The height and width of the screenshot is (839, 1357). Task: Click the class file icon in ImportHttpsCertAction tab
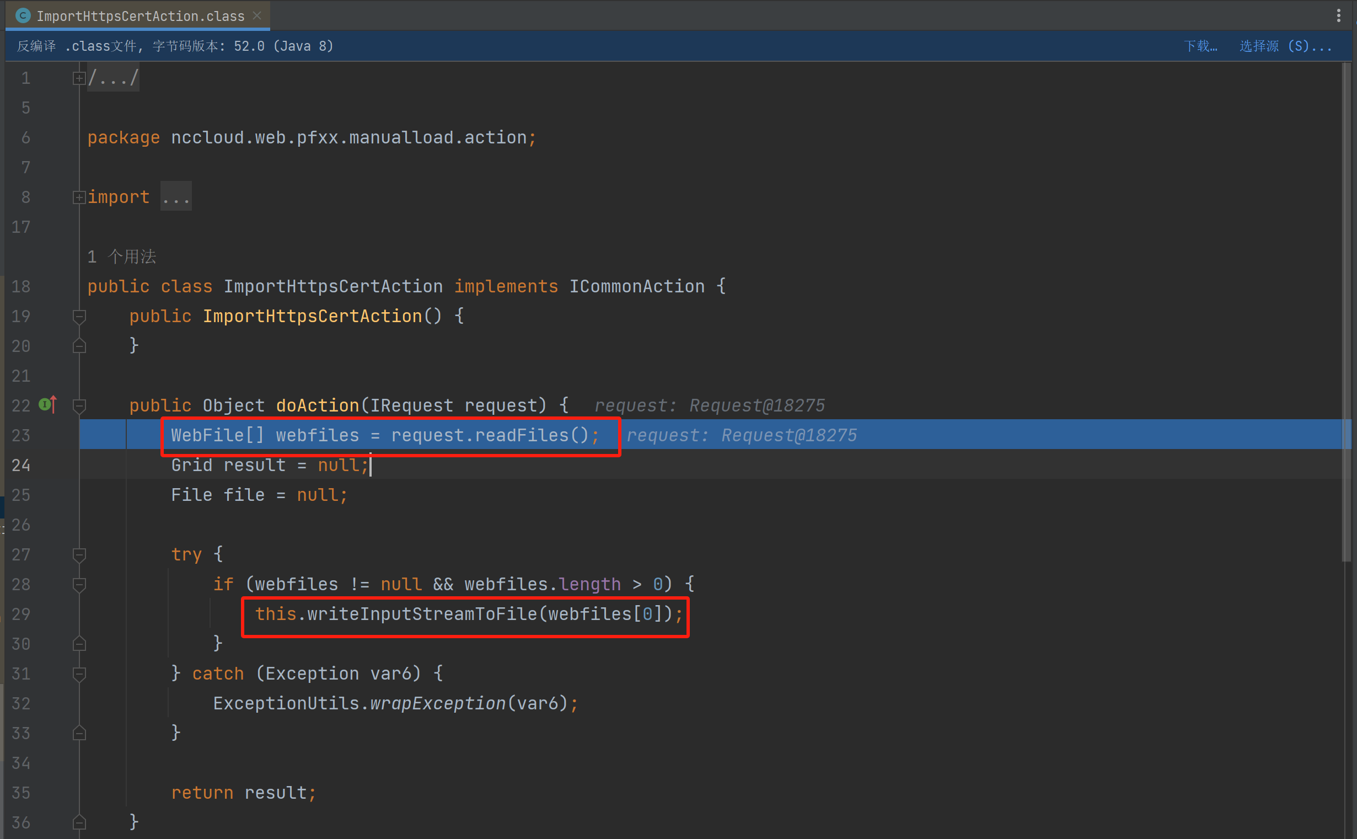pos(23,15)
